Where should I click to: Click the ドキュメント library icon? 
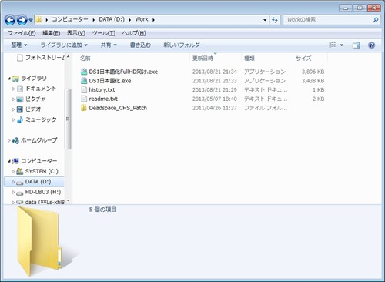[20, 89]
